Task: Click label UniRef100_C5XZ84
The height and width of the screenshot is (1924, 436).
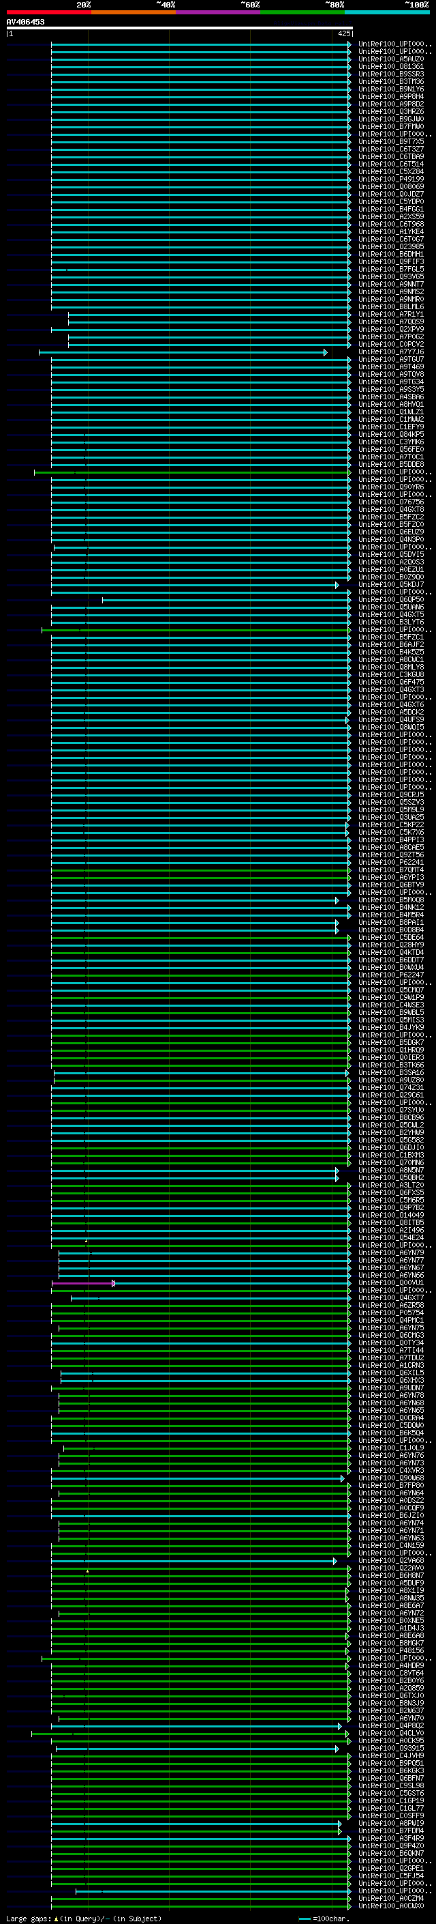Action: 391,172
